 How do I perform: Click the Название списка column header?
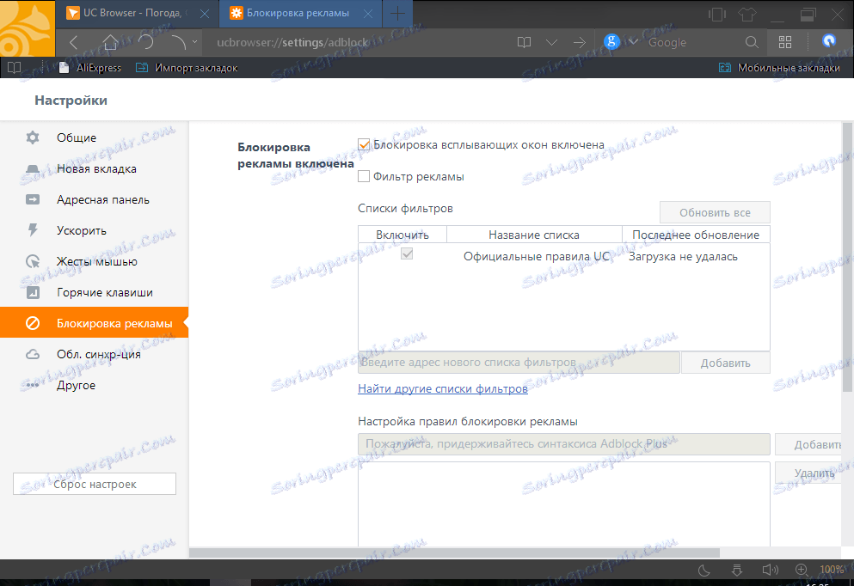click(534, 235)
